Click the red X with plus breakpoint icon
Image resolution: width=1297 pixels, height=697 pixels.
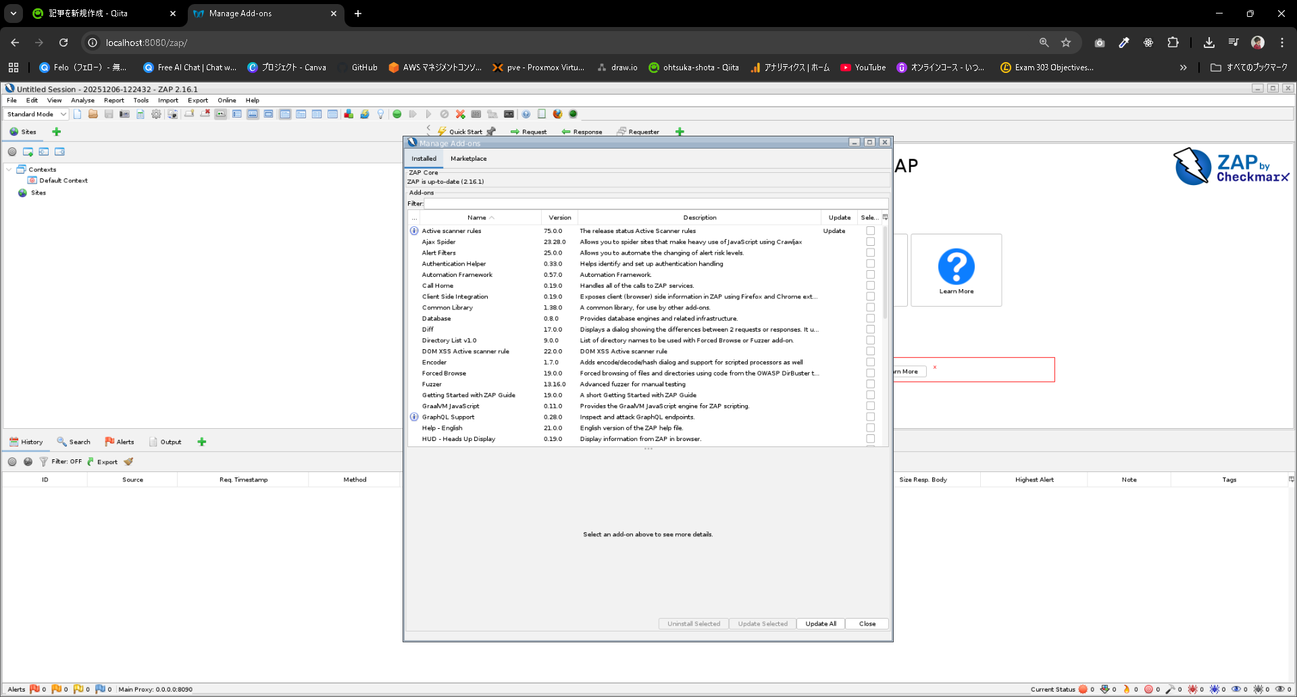(x=461, y=114)
